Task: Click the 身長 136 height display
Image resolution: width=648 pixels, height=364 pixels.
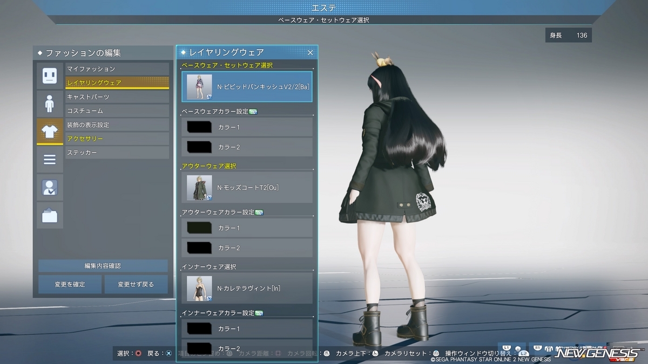Action: point(569,35)
